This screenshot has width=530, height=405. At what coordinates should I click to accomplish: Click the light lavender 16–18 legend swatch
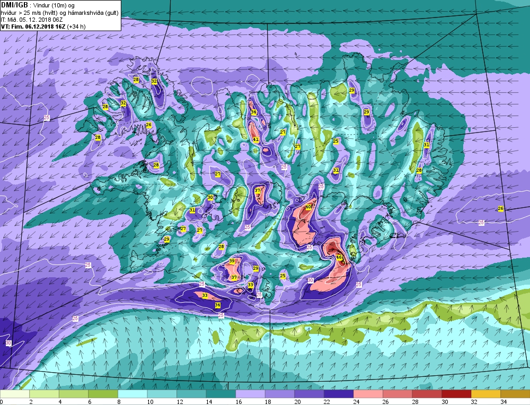(x=250, y=394)
